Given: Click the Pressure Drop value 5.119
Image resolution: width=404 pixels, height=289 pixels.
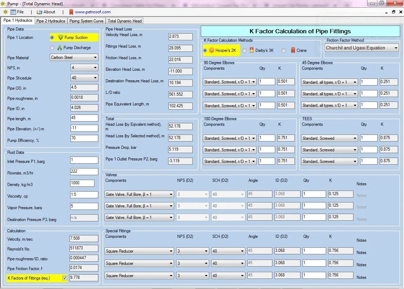Looking at the screenshot, I should click(x=180, y=149).
